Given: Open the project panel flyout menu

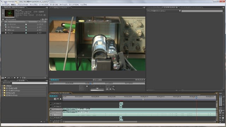Looking at the screenshot, I should point(47,7).
